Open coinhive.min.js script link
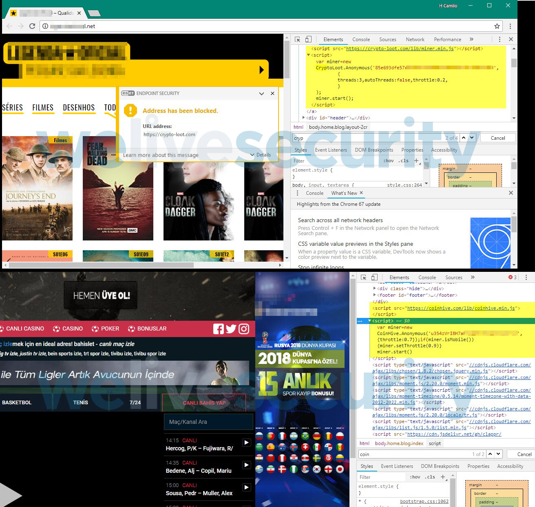This screenshot has width=535, height=507. point(461,308)
